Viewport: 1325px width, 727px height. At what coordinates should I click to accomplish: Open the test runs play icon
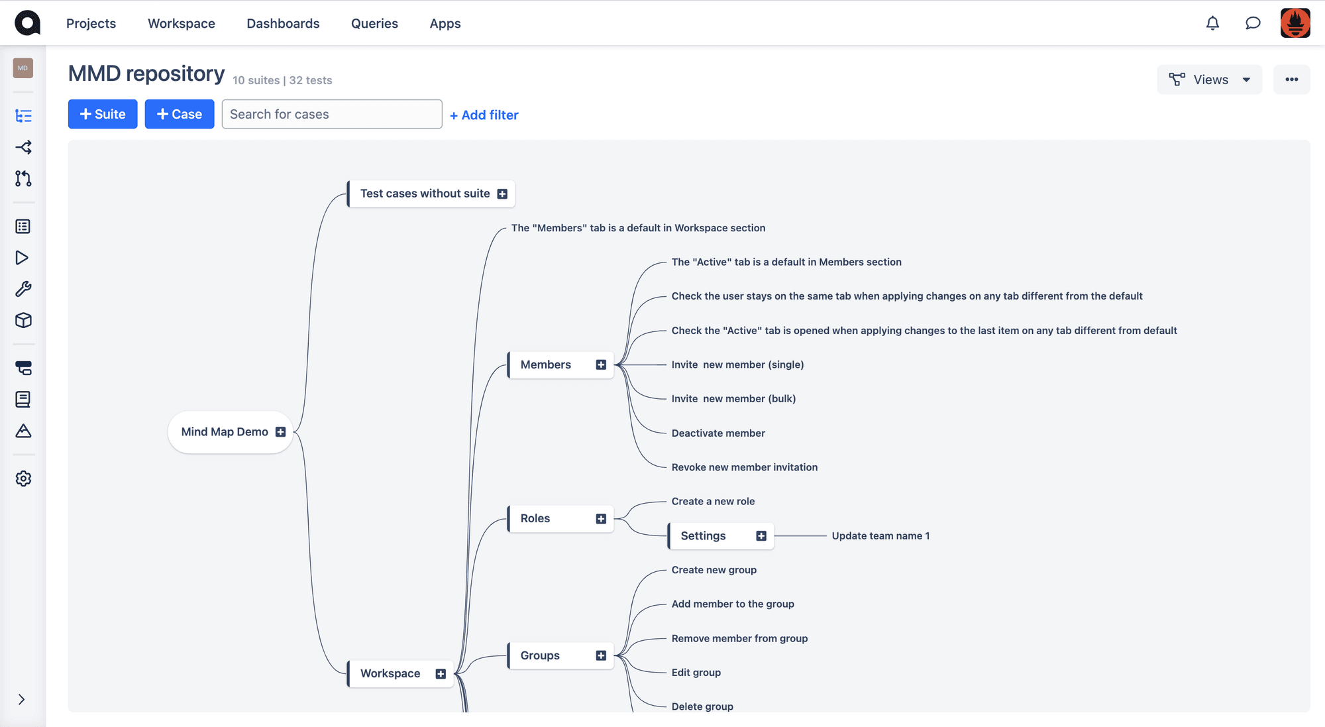pyautogui.click(x=23, y=258)
